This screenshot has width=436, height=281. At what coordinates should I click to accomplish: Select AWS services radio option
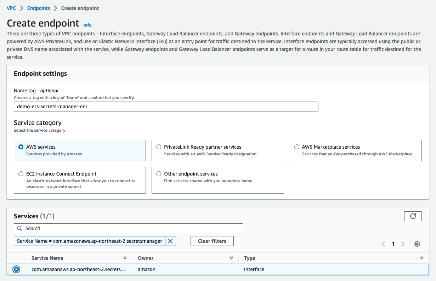tap(21, 147)
